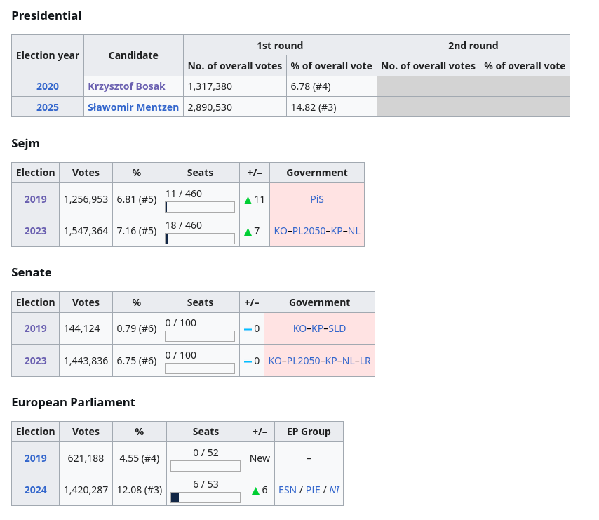Select the 0.79 (#6) cell

(x=137, y=328)
